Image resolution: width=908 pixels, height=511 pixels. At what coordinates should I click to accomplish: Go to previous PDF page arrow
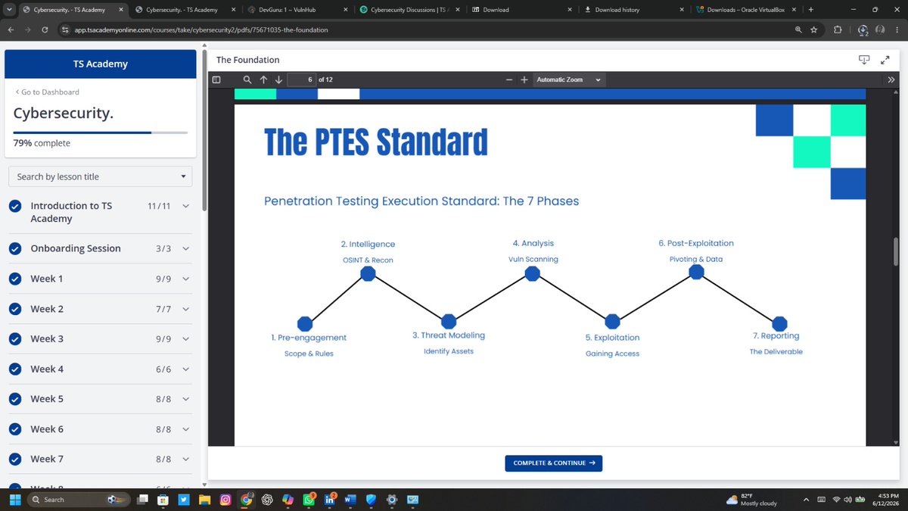[x=263, y=79]
